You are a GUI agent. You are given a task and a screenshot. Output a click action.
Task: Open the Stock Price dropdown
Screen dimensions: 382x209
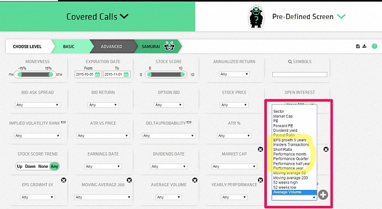(234, 105)
